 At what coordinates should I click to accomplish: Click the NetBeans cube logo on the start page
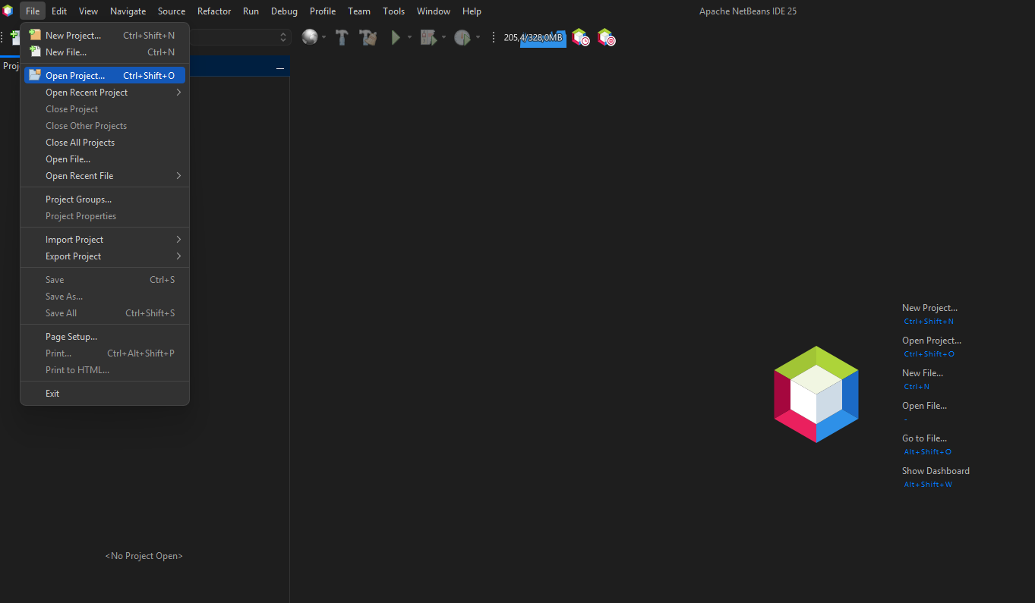[x=816, y=394]
